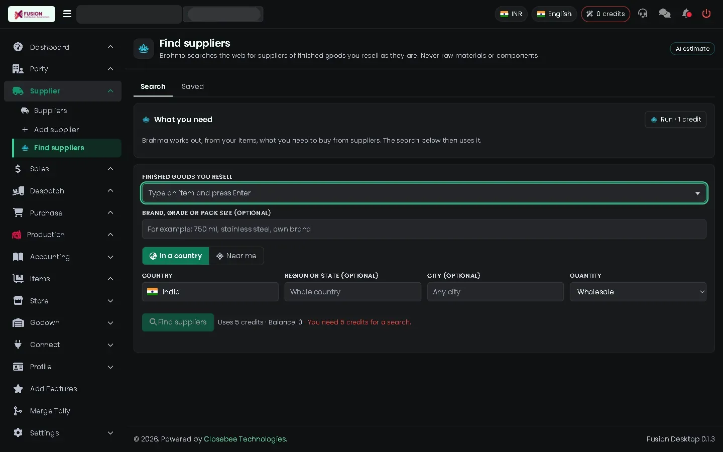The image size is (723, 452).
Task: Click the Despatch forklift icon
Action: pos(18,191)
